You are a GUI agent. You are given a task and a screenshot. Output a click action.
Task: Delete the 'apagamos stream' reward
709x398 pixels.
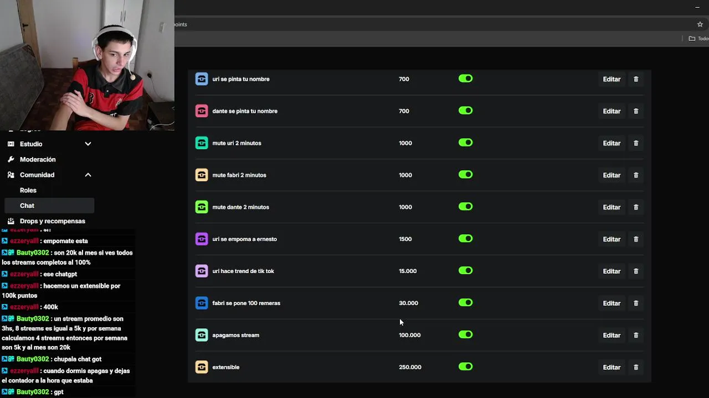coord(636,335)
